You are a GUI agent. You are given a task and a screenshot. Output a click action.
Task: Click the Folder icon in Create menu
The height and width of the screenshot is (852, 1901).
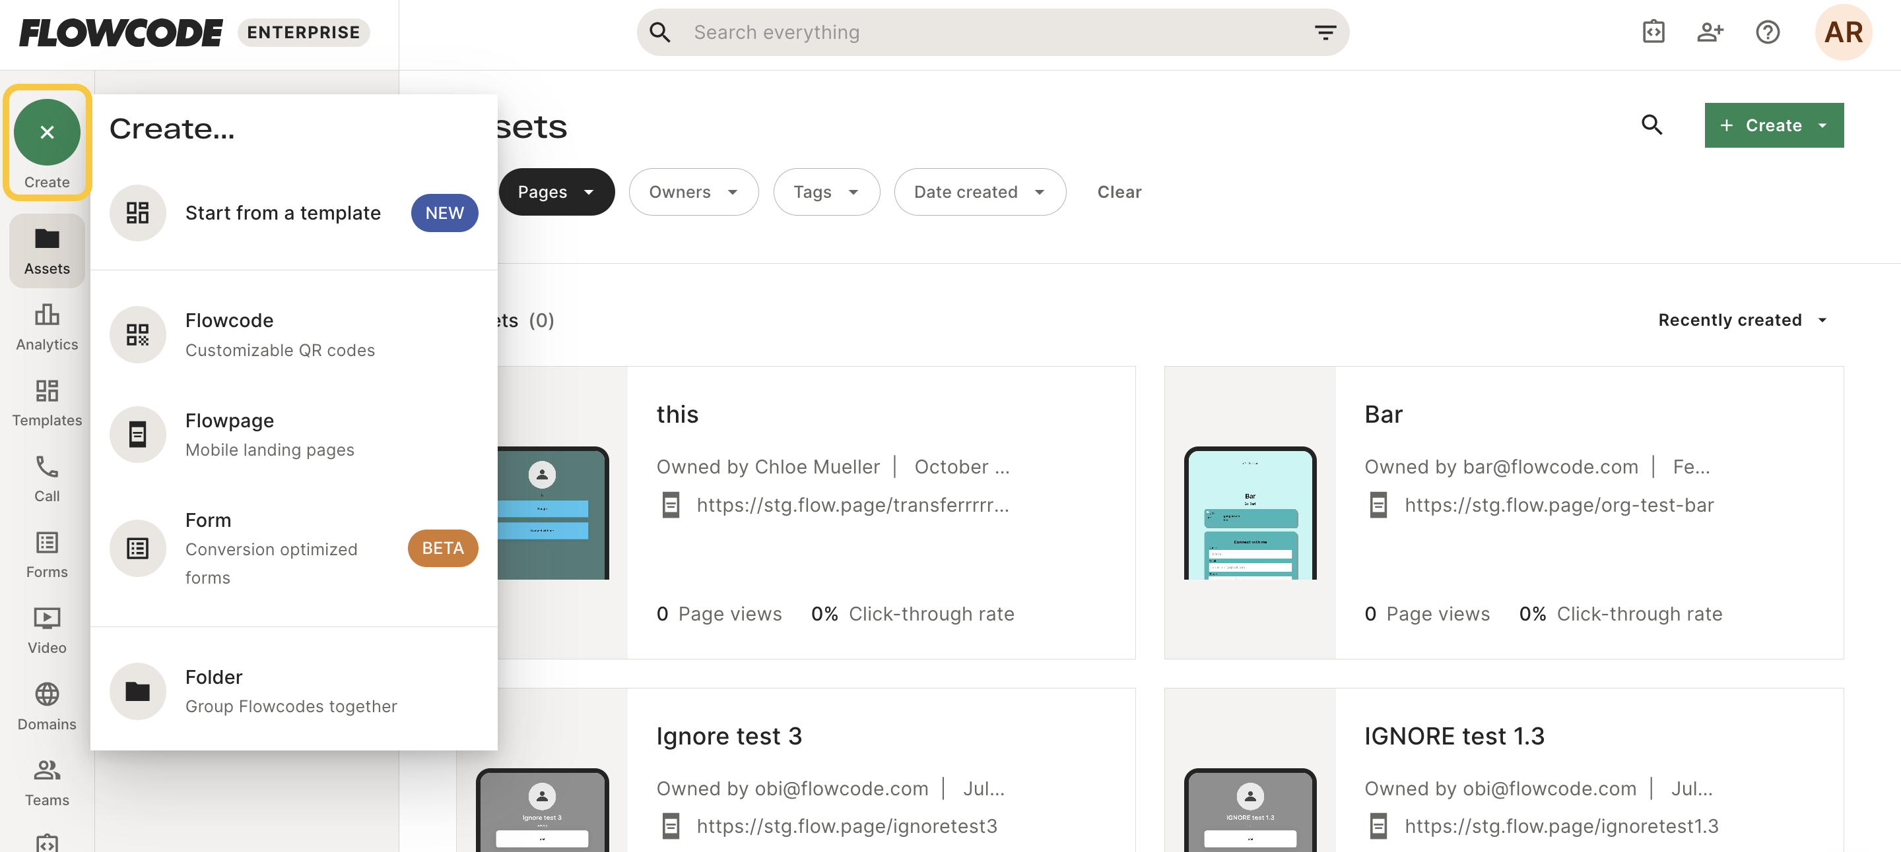(137, 690)
